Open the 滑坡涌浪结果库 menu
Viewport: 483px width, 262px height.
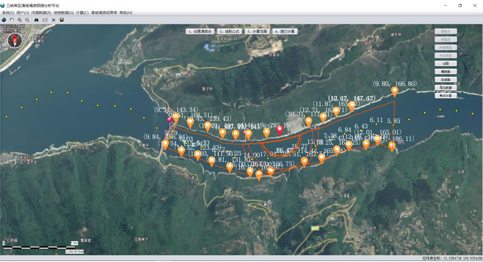104,12
